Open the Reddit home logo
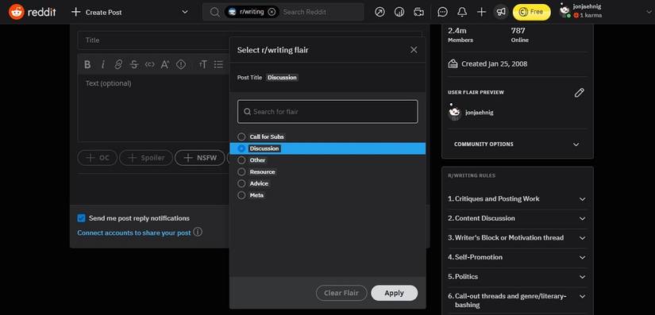This screenshot has height=315, width=655. (33, 12)
